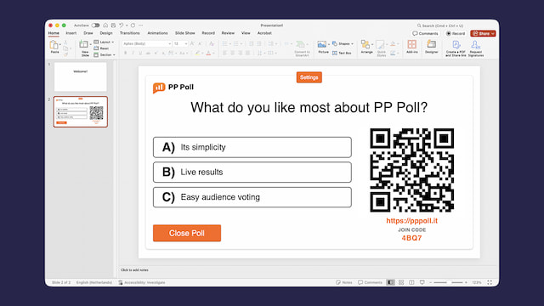Click the Record button near Share
This screenshot has height=306, width=544.
coord(456,34)
